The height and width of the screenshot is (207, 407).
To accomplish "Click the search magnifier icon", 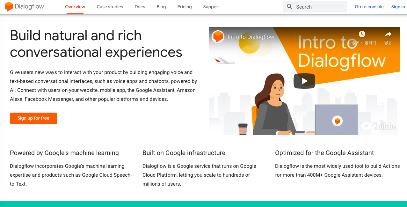I will 290,7.
